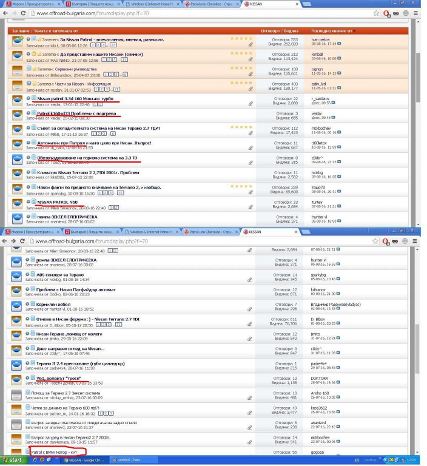Thread status icon of 'Кормилен хебел'
Screen dimensions: 427x466
pyautogui.click(x=16, y=306)
